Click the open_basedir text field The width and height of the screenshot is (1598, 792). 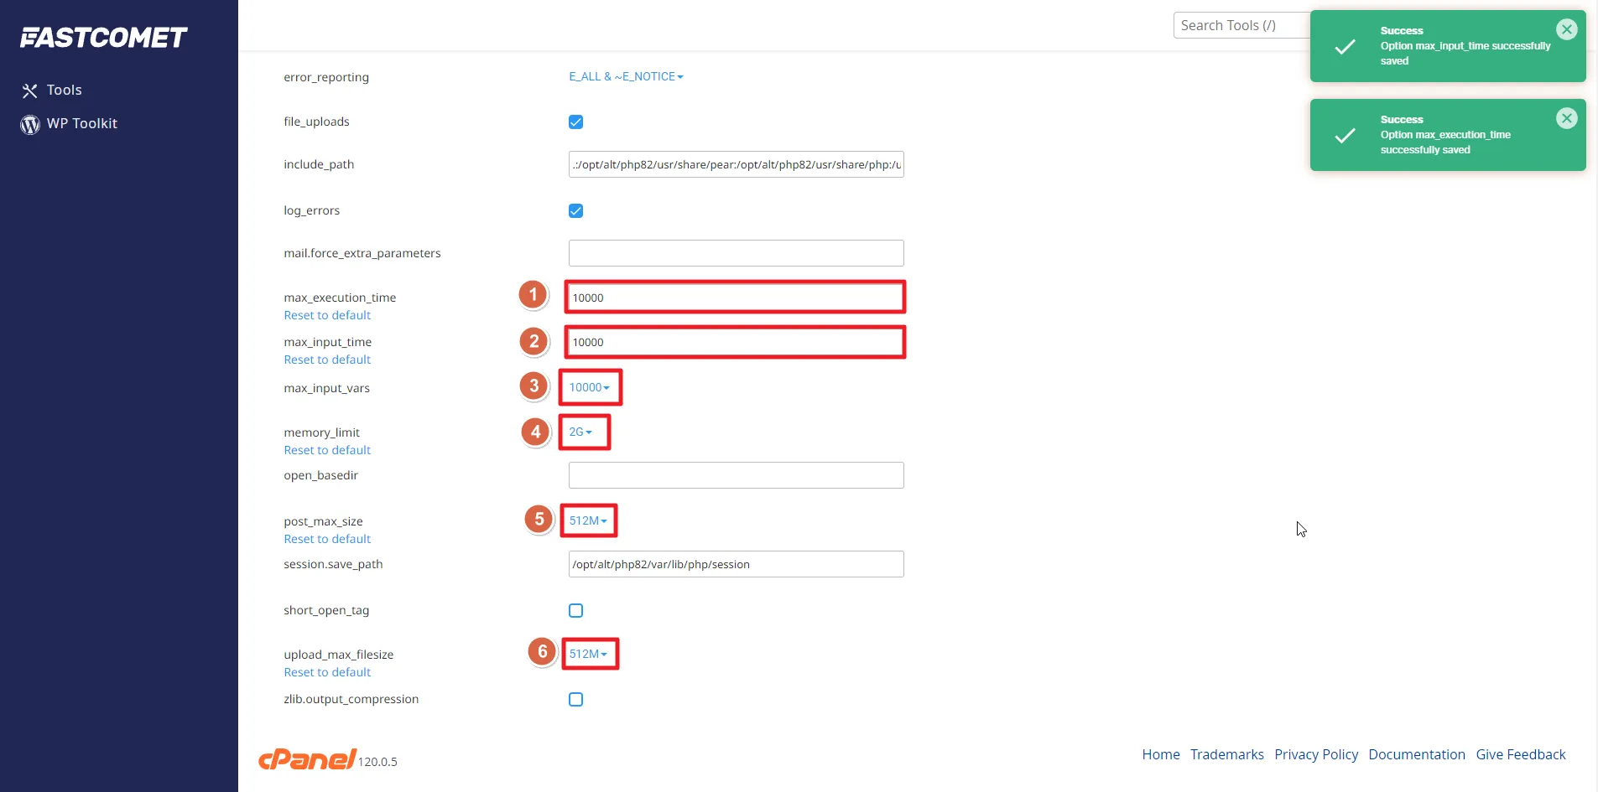(x=736, y=475)
